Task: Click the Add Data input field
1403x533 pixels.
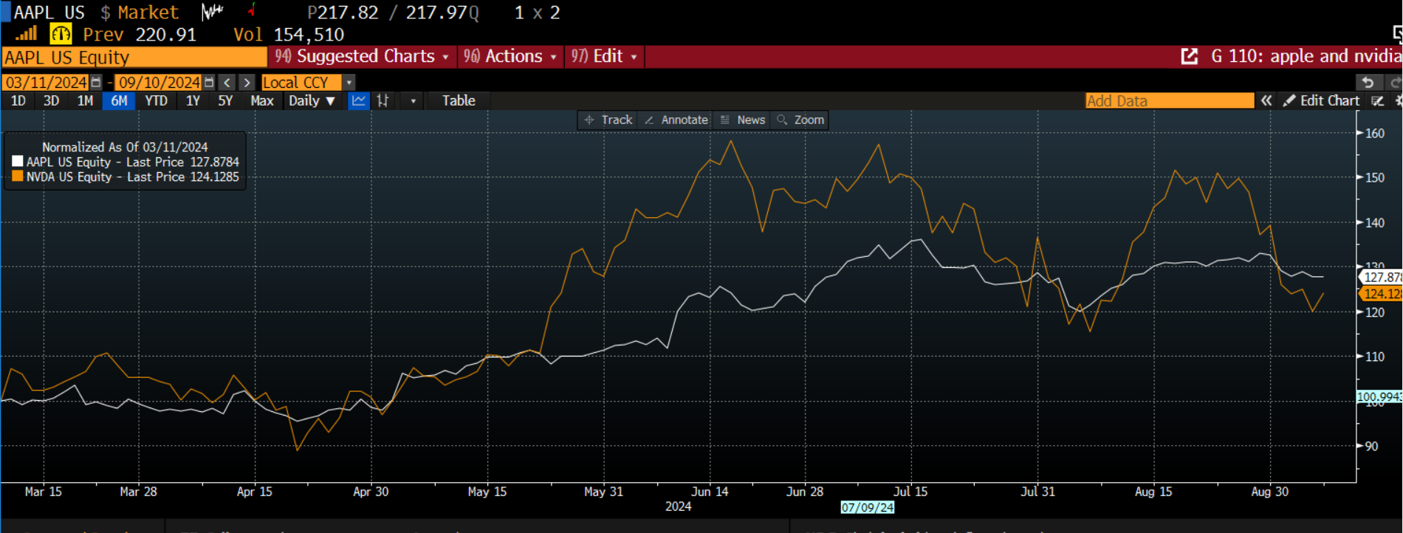Action: click(1169, 101)
